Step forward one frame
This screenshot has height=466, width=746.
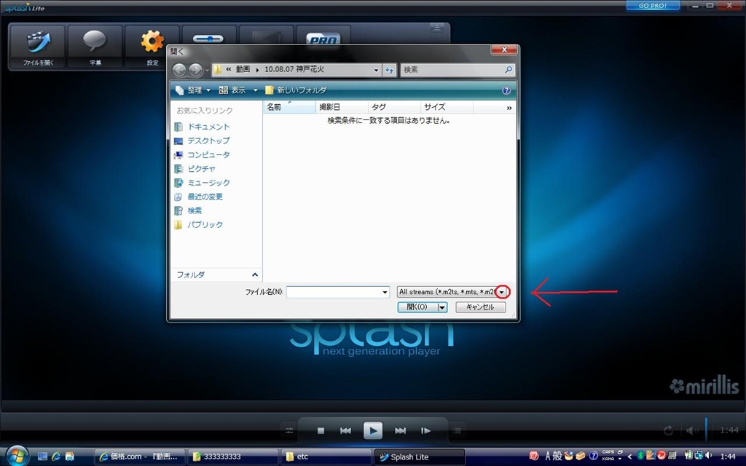pyautogui.click(x=425, y=431)
